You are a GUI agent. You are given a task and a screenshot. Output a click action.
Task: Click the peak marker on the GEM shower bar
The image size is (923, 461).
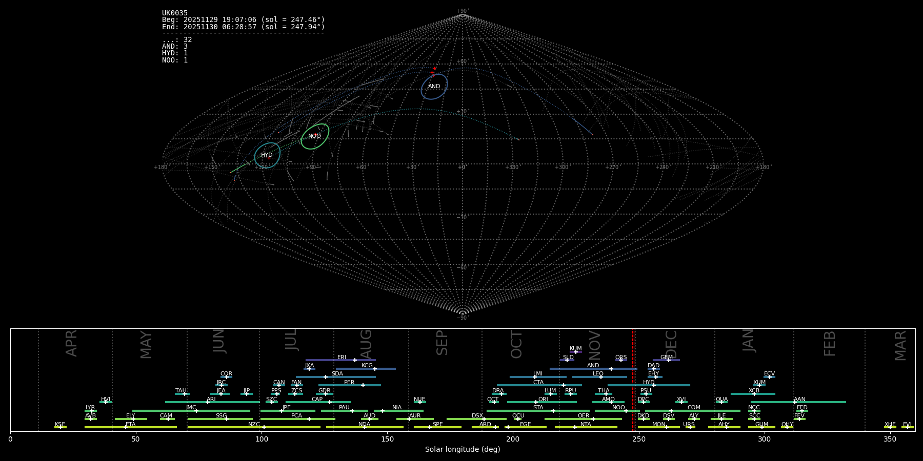(668, 360)
